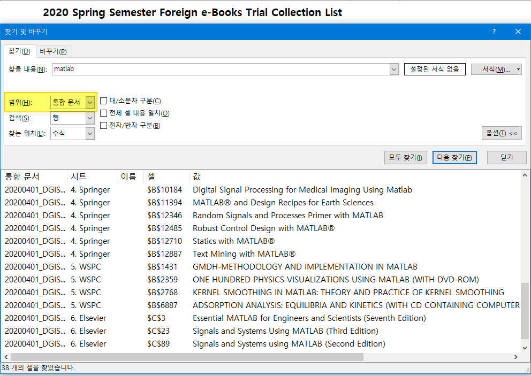Open the help question mark in dialog title bar
Viewport: 531px width, 376px height.
click(494, 32)
